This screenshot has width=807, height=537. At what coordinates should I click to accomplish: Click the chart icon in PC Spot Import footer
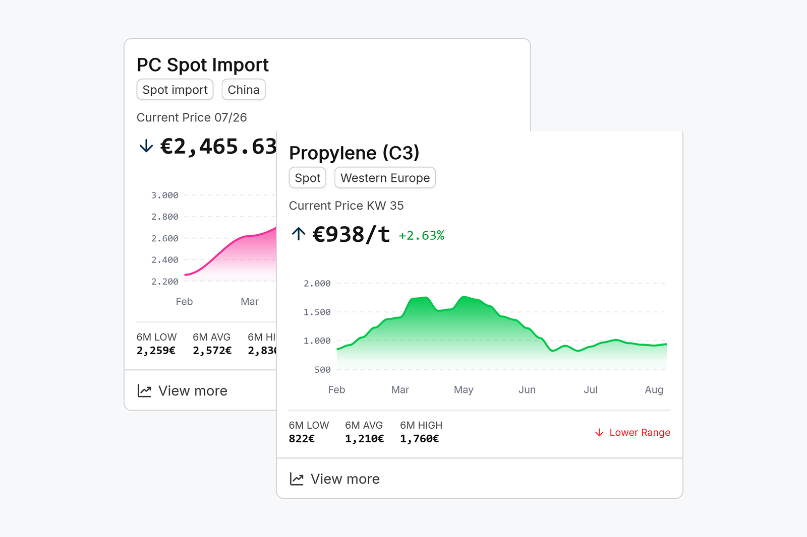[144, 391]
